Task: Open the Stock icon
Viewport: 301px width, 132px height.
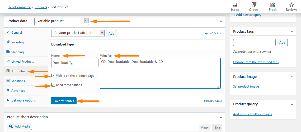Action: [272, 4]
